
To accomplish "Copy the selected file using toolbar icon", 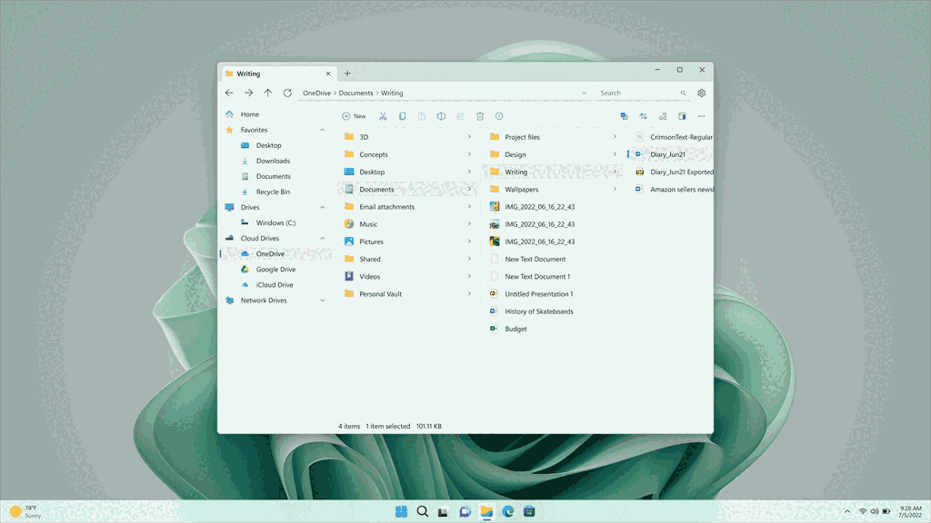I will pyautogui.click(x=403, y=116).
